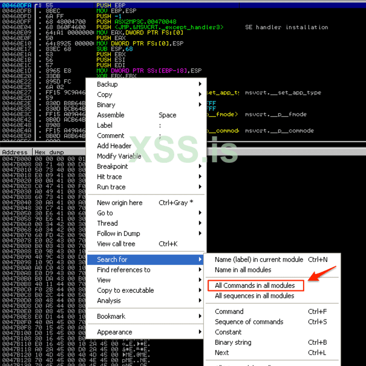Click the SE handler installation comment

(286, 27)
